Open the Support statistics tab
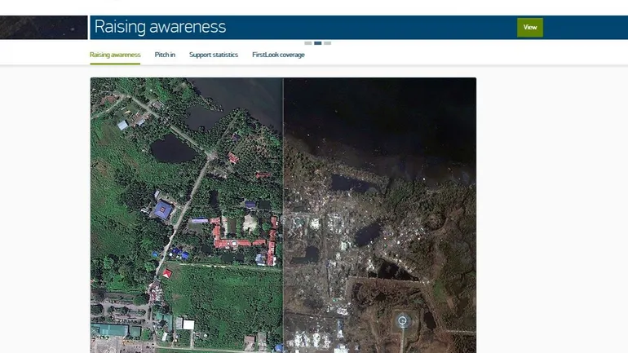 click(x=214, y=55)
